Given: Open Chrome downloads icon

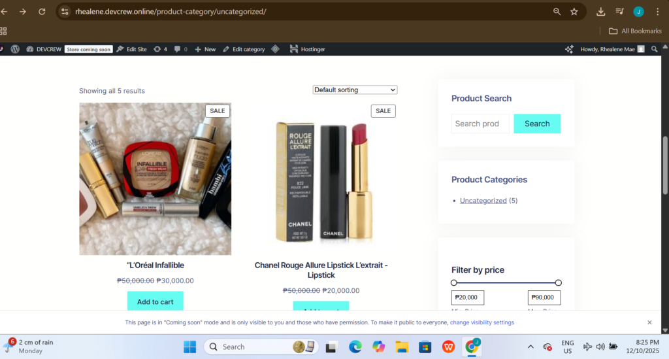Looking at the screenshot, I should [601, 12].
